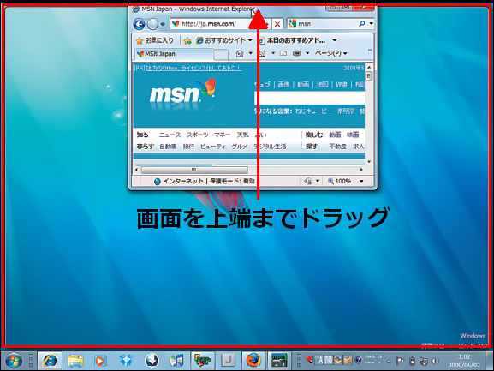The height and width of the screenshot is (371, 494).
Task: Select the 地図 search category
Action: click(323, 85)
